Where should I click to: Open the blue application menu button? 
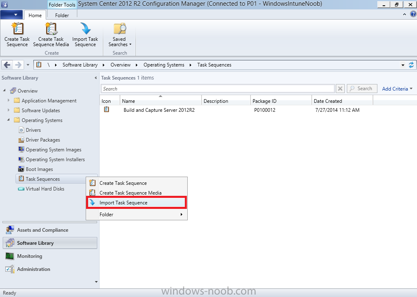point(11,15)
